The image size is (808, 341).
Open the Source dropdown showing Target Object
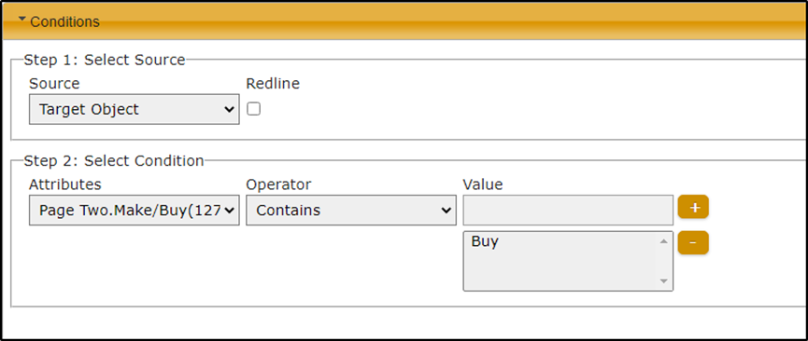pos(134,109)
